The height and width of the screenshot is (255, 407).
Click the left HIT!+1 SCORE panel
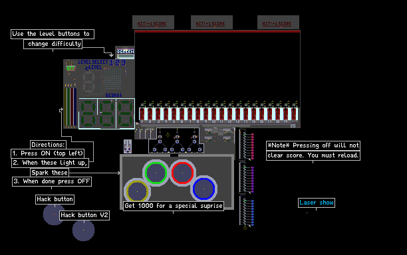[153, 23]
